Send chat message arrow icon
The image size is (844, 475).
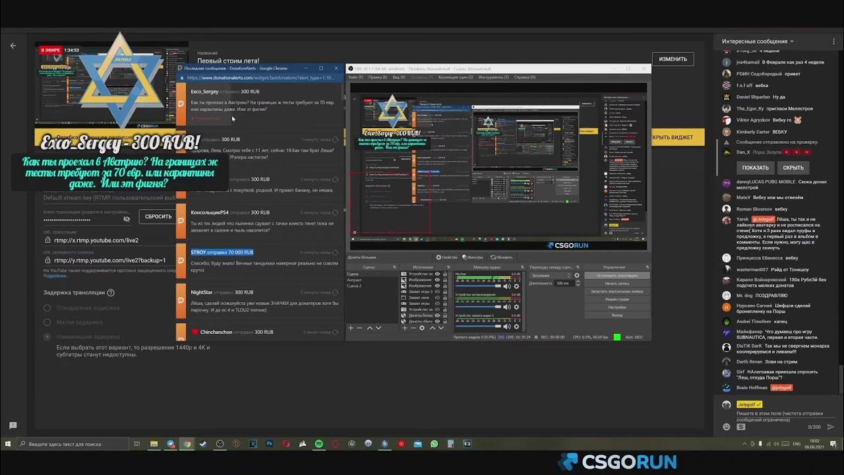[831, 427]
